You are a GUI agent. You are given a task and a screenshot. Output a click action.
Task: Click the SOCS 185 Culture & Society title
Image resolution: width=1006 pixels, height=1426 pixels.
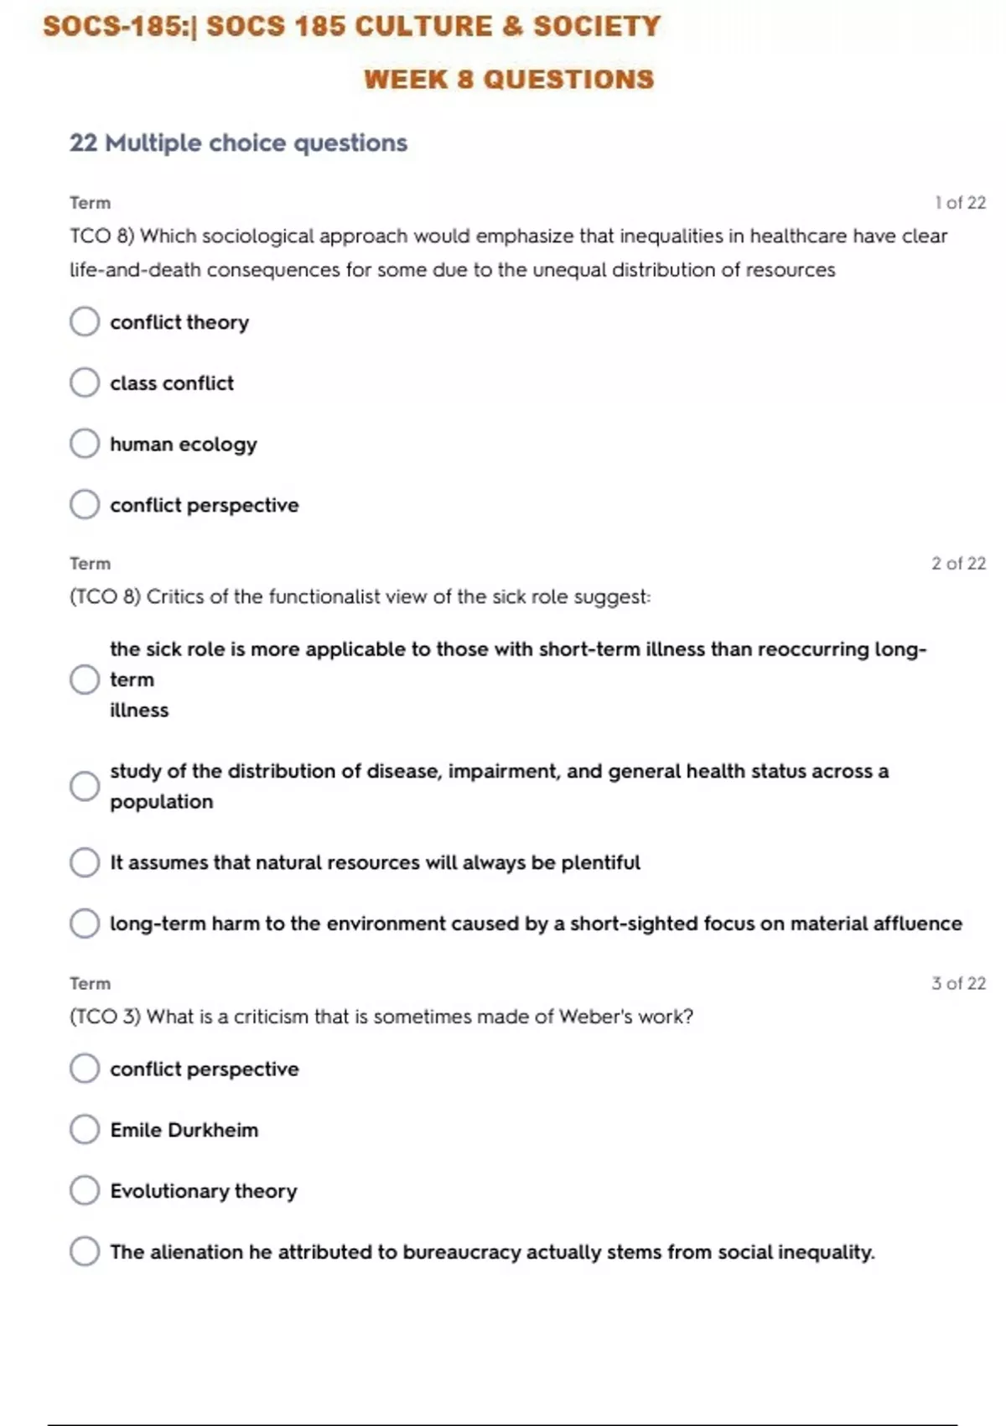tap(352, 26)
